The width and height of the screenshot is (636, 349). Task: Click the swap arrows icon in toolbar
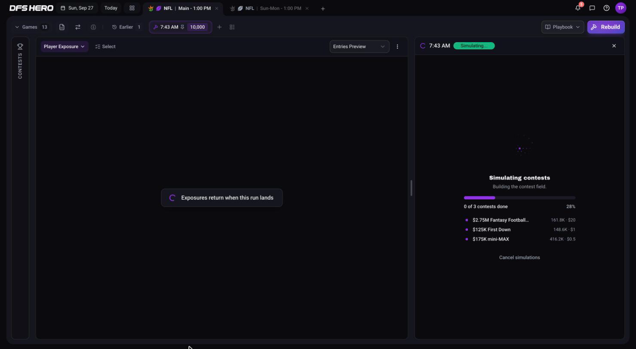[78, 27]
